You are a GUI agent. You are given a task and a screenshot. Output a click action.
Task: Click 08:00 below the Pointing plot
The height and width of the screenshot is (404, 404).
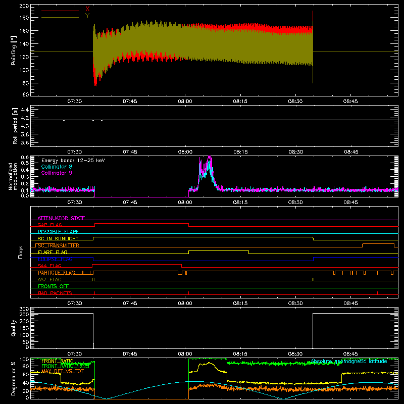pyautogui.click(x=185, y=102)
